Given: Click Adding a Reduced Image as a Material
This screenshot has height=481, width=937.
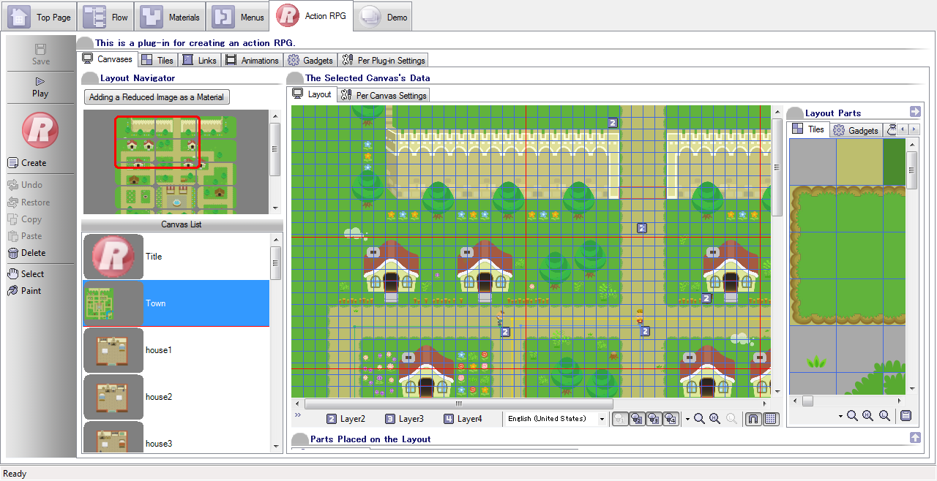Looking at the screenshot, I should pyautogui.click(x=157, y=97).
